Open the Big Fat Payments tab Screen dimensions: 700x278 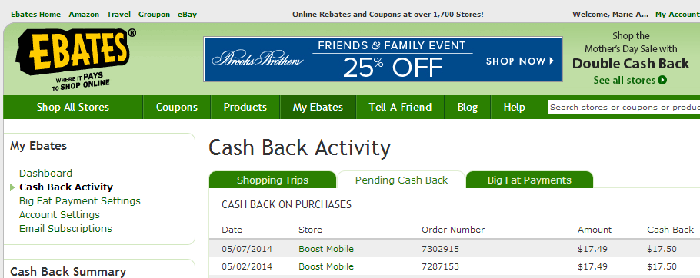(x=529, y=180)
